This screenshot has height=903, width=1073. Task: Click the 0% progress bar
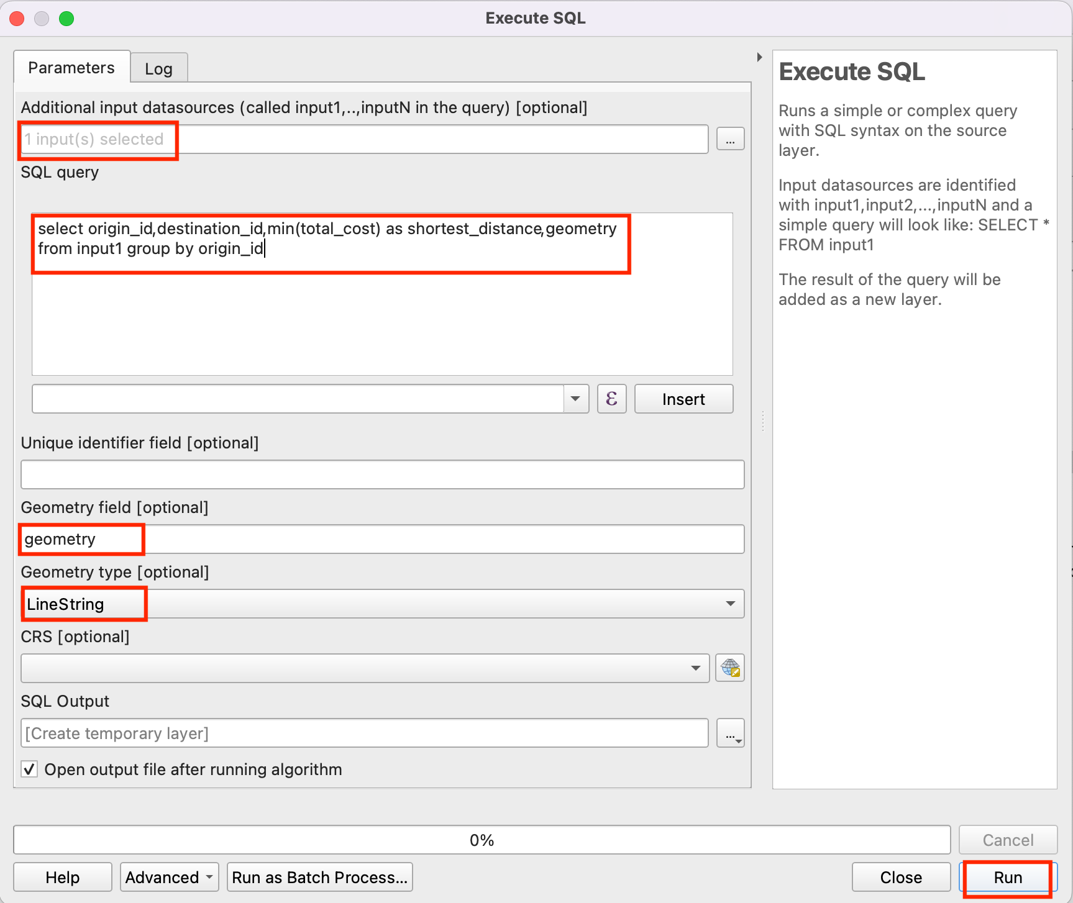[x=482, y=840]
